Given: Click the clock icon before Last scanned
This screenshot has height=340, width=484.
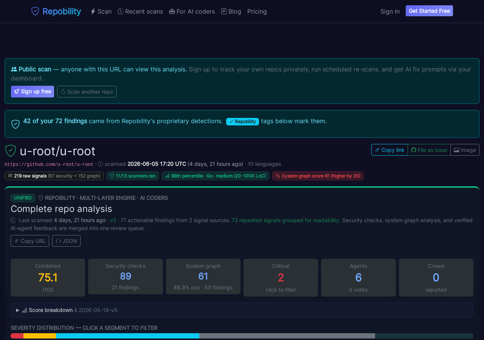Looking at the screenshot, I should click(13, 220).
